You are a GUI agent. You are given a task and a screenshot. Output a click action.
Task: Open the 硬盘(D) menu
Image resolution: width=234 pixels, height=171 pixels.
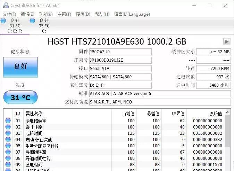[x=83, y=14]
